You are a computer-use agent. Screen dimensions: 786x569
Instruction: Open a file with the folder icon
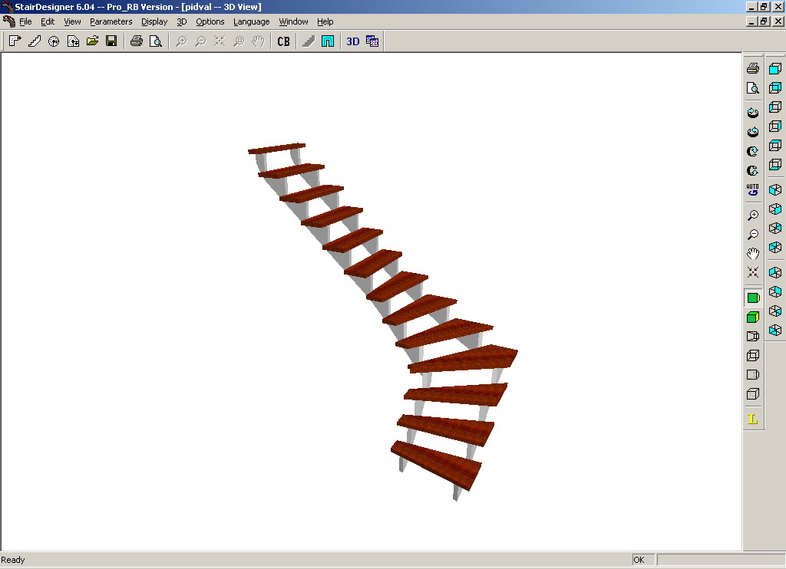pyautogui.click(x=92, y=41)
